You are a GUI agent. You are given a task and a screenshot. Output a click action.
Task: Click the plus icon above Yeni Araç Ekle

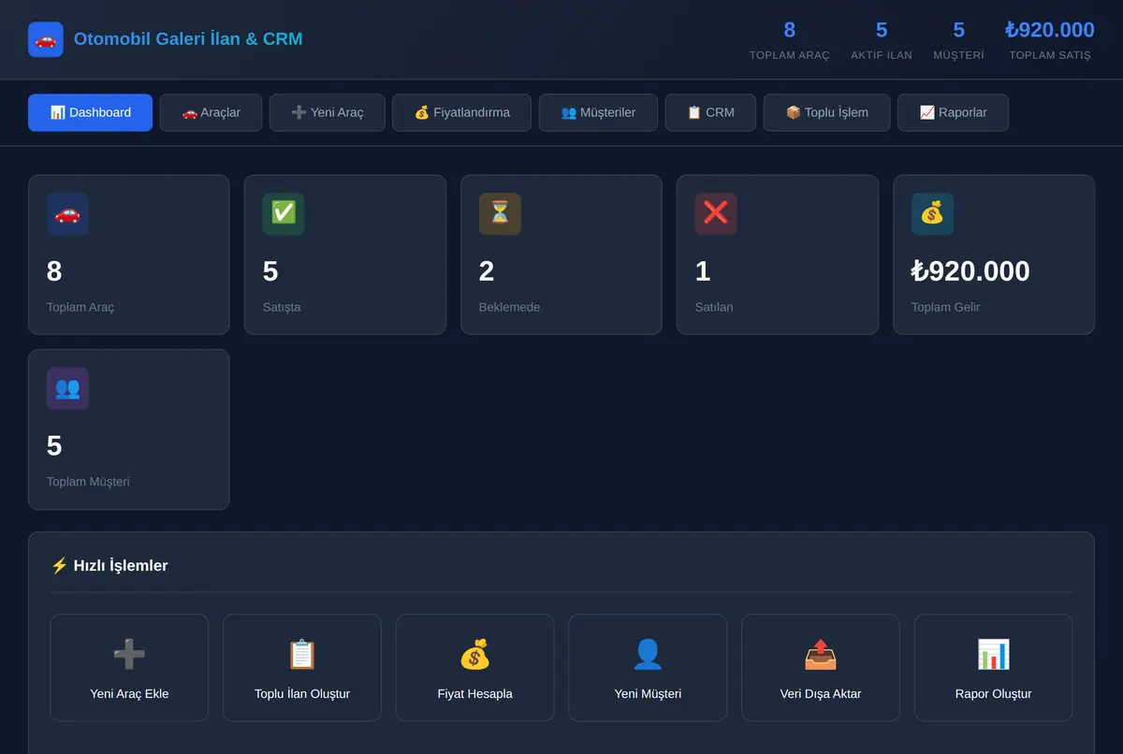[129, 654]
